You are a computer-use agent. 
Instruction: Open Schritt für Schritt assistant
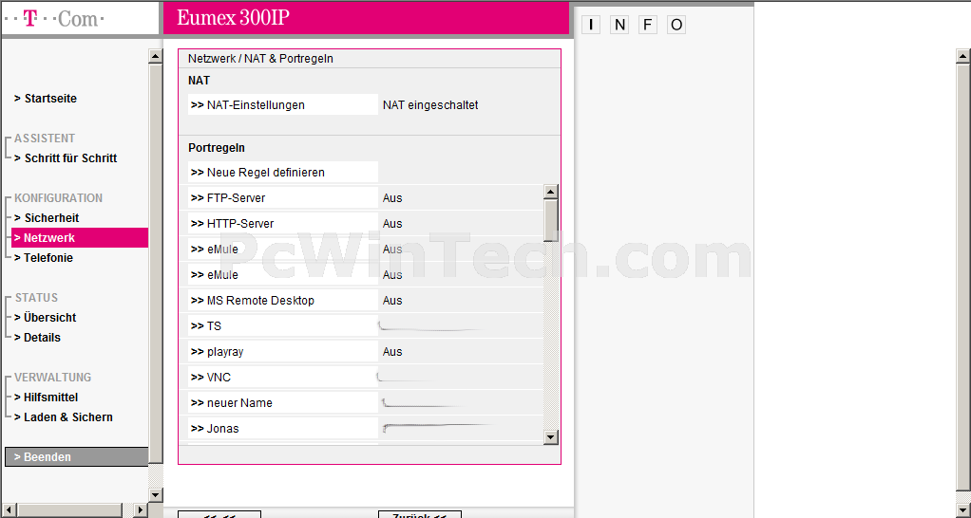66,158
